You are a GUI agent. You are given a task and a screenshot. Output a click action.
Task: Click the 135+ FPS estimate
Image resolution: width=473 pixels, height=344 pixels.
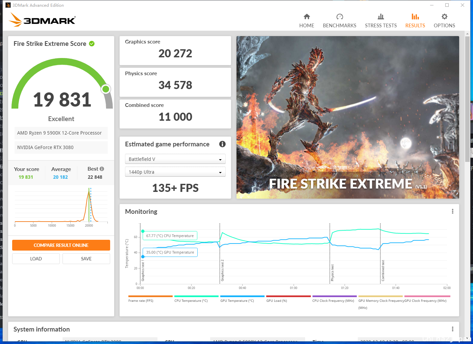click(x=175, y=188)
